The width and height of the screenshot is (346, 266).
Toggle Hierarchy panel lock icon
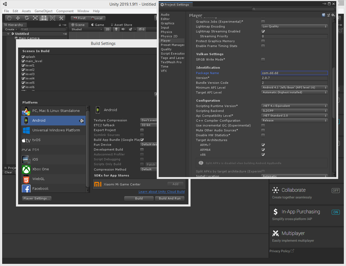[60, 25]
